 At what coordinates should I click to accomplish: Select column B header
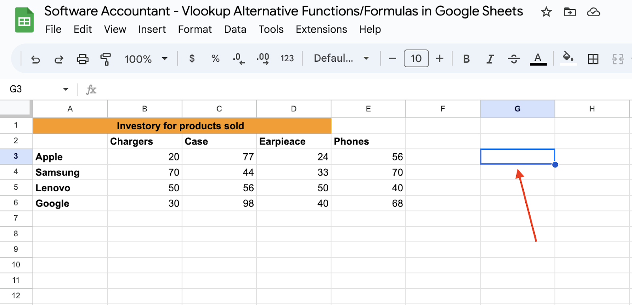pos(145,109)
